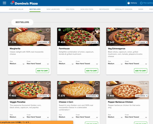Switch to the Beverages tab

[104, 9]
